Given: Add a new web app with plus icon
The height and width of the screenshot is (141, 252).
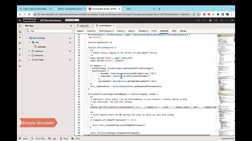Looking at the screenshot, I should pos(71,26).
